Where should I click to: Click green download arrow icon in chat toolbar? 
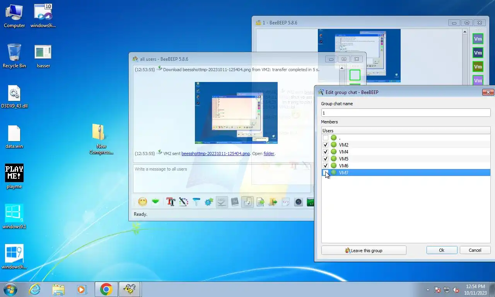tap(155, 201)
